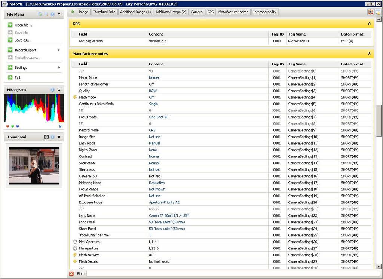This screenshot has height=279, width=383.
Task: Click the photo thumbnail preview
Action: [34, 166]
